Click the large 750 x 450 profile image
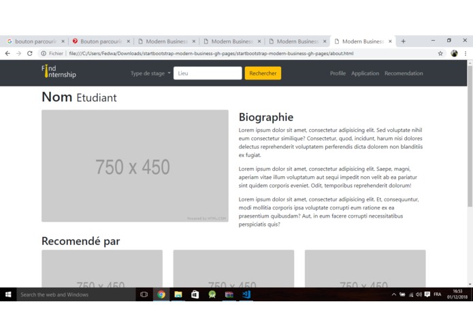Image resolution: width=473 pixels, height=336 pixels. click(135, 166)
